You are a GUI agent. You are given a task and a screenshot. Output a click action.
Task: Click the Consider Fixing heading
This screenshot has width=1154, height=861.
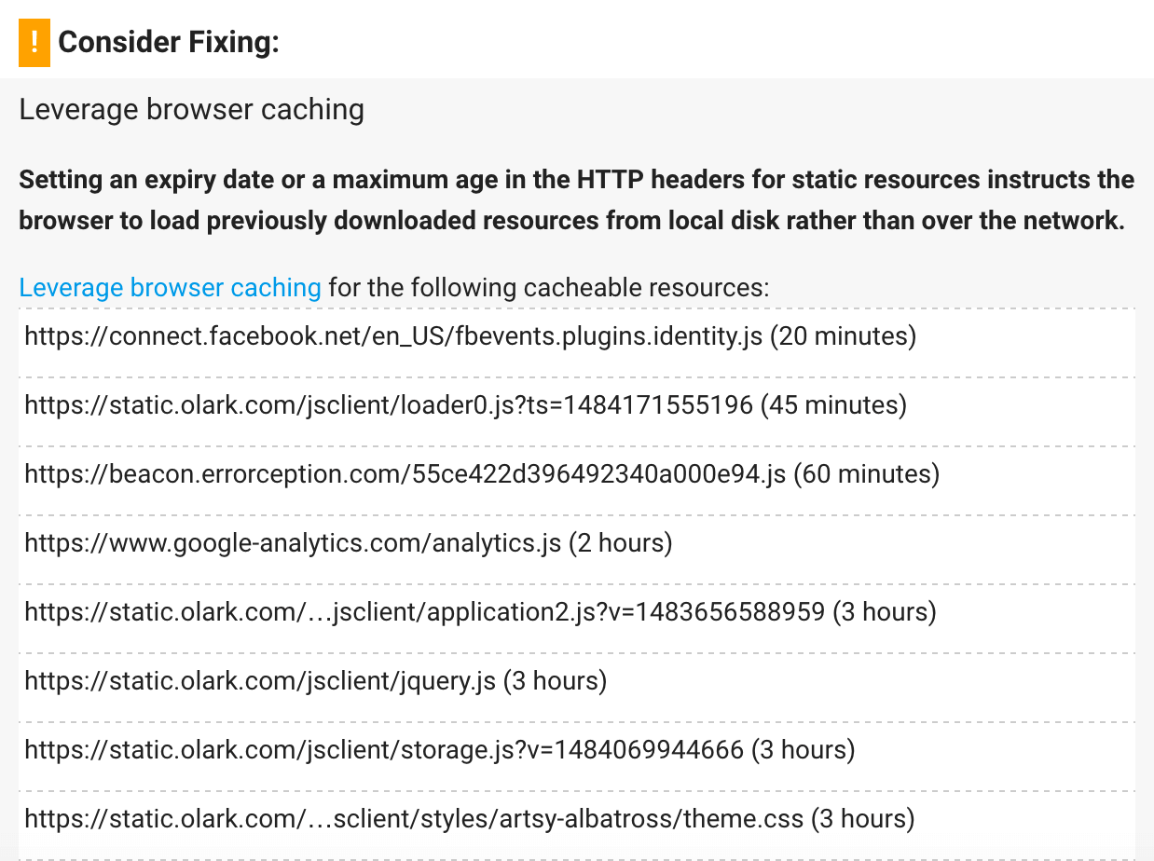(x=169, y=43)
